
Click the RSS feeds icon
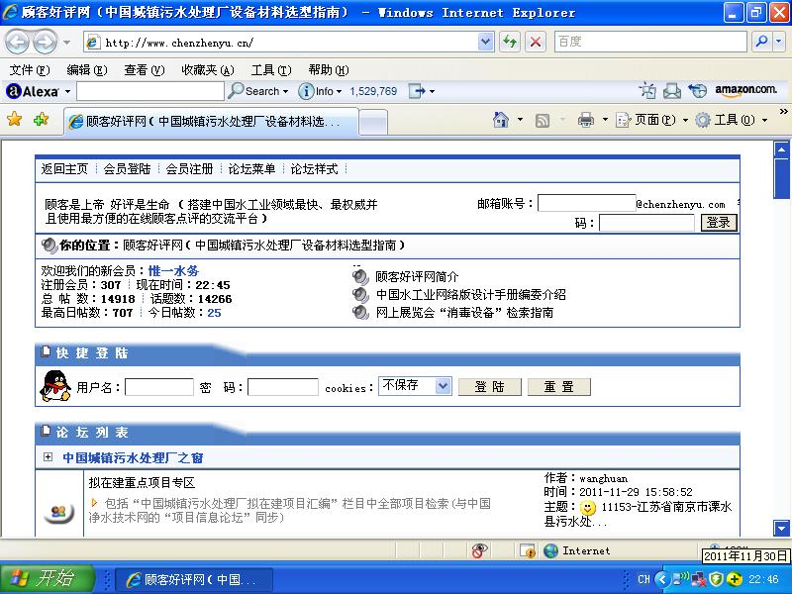coord(543,120)
